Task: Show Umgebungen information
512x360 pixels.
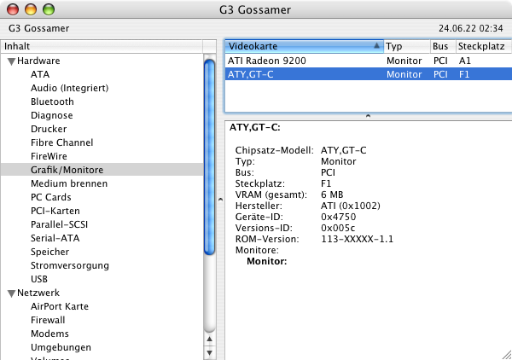Action: pos(61,347)
